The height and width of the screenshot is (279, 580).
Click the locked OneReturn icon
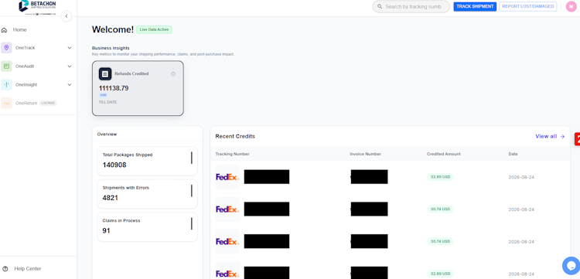(x=6, y=103)
